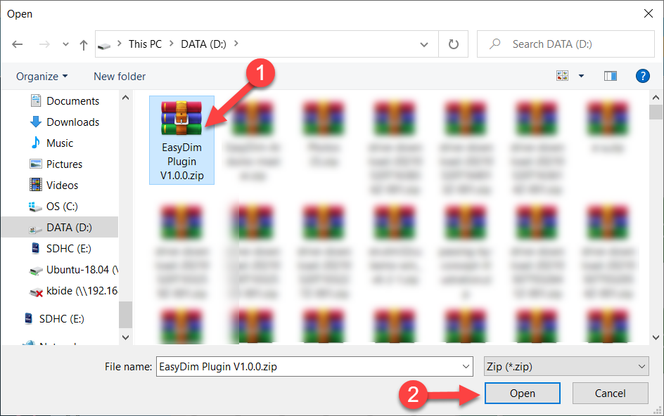Click the chevron after DATA (D:)

pyautogui.click(x=236, y=44)
